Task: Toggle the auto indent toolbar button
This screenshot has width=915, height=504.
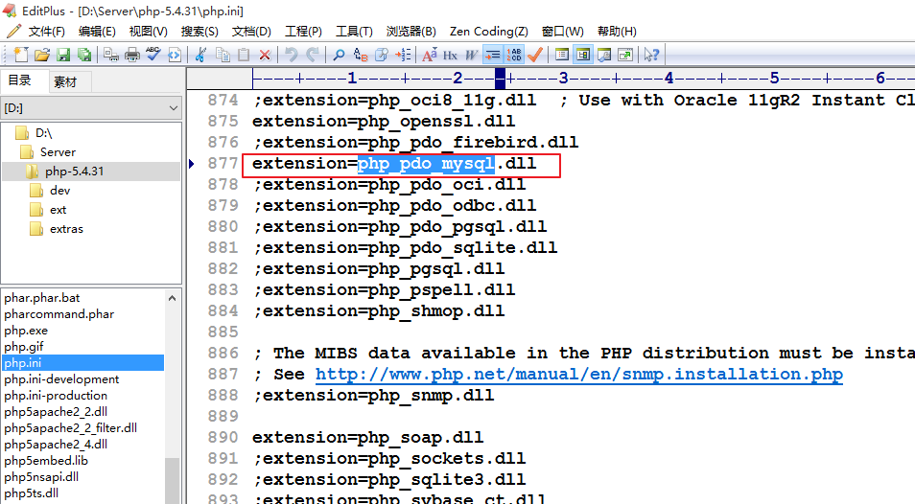Action: [493, 55]
